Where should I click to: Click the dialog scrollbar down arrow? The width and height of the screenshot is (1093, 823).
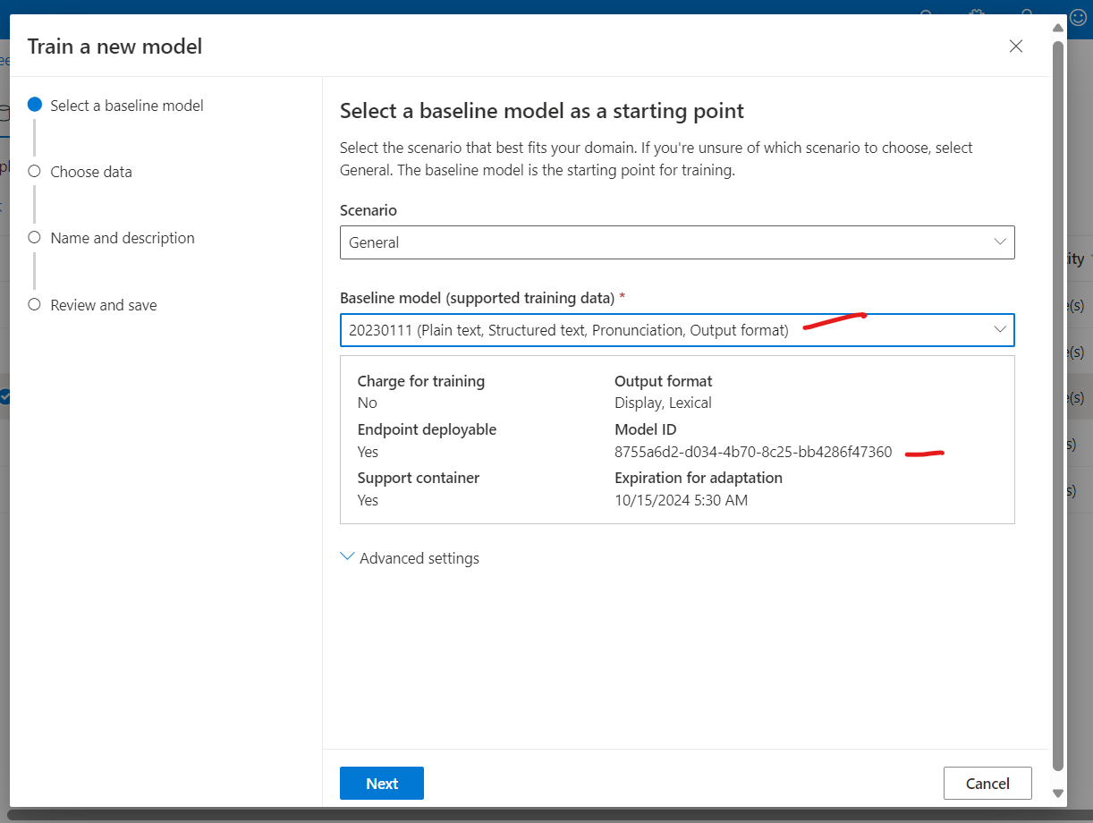pyautogui.click(x=1058, y=793)
